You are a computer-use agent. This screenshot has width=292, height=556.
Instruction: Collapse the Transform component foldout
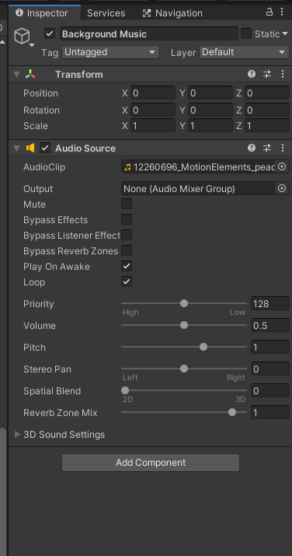16,74
